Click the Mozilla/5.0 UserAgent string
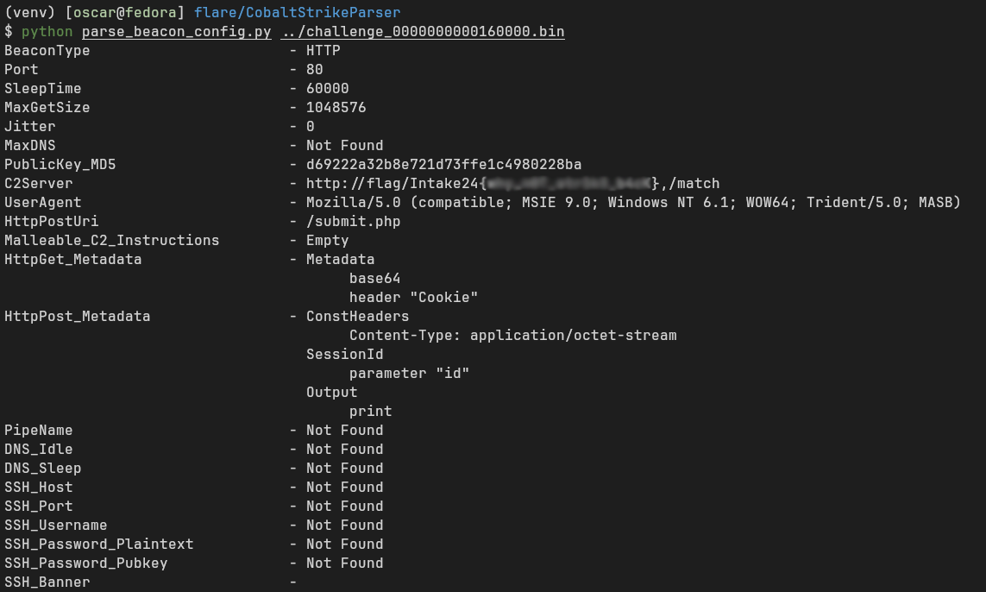Viewport: 986px width, 592px height. click(x=633, y=202)
